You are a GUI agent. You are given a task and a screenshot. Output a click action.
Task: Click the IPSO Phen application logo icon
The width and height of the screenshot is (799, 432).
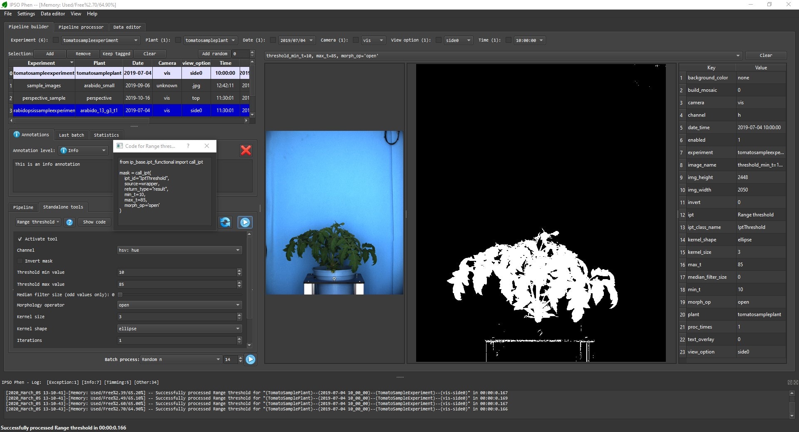4,5
